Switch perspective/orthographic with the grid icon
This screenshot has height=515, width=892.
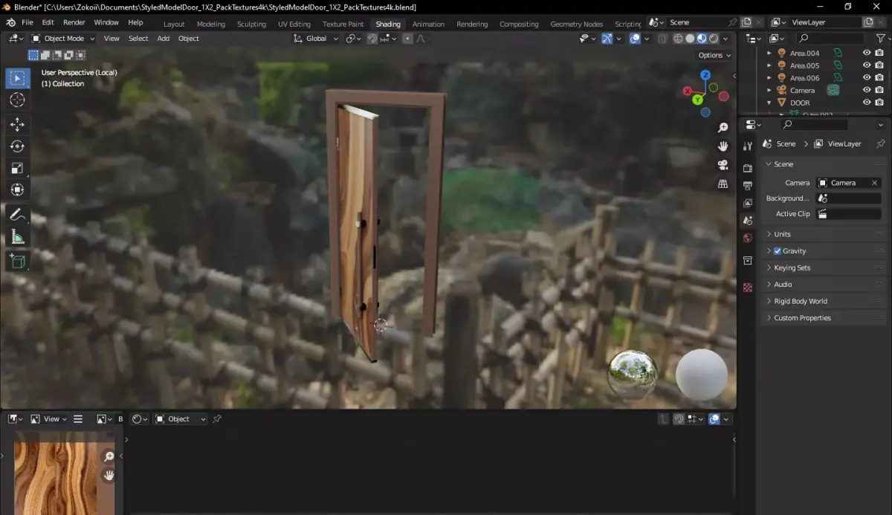point(723,184)
